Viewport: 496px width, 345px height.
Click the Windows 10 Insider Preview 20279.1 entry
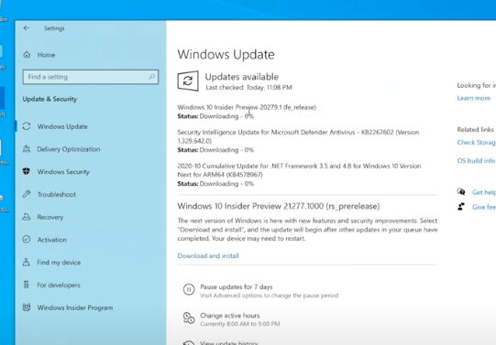247,107
